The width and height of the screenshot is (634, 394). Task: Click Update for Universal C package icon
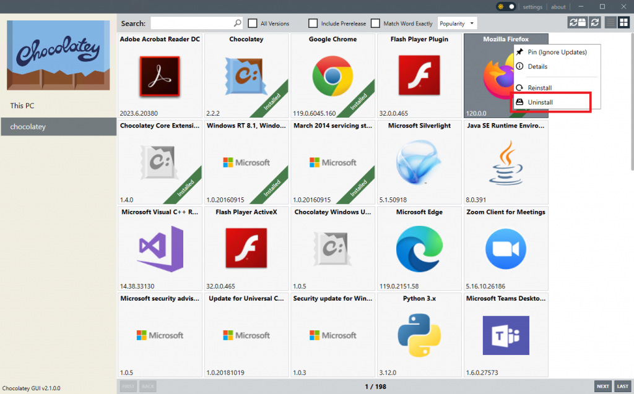tap(246, 335)
